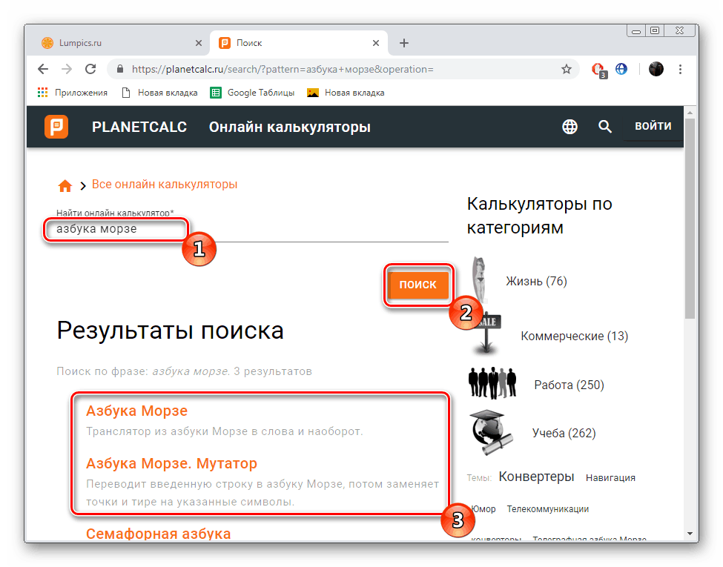Open the Приложения apps bookmark
The image size is (723, 567).
click(x=73, y=93)
